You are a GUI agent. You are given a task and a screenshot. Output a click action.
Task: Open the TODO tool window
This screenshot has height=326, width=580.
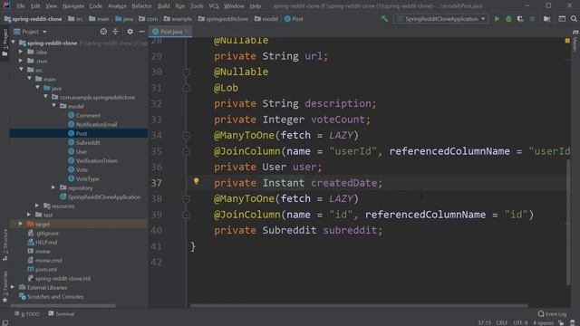(26, 314)
